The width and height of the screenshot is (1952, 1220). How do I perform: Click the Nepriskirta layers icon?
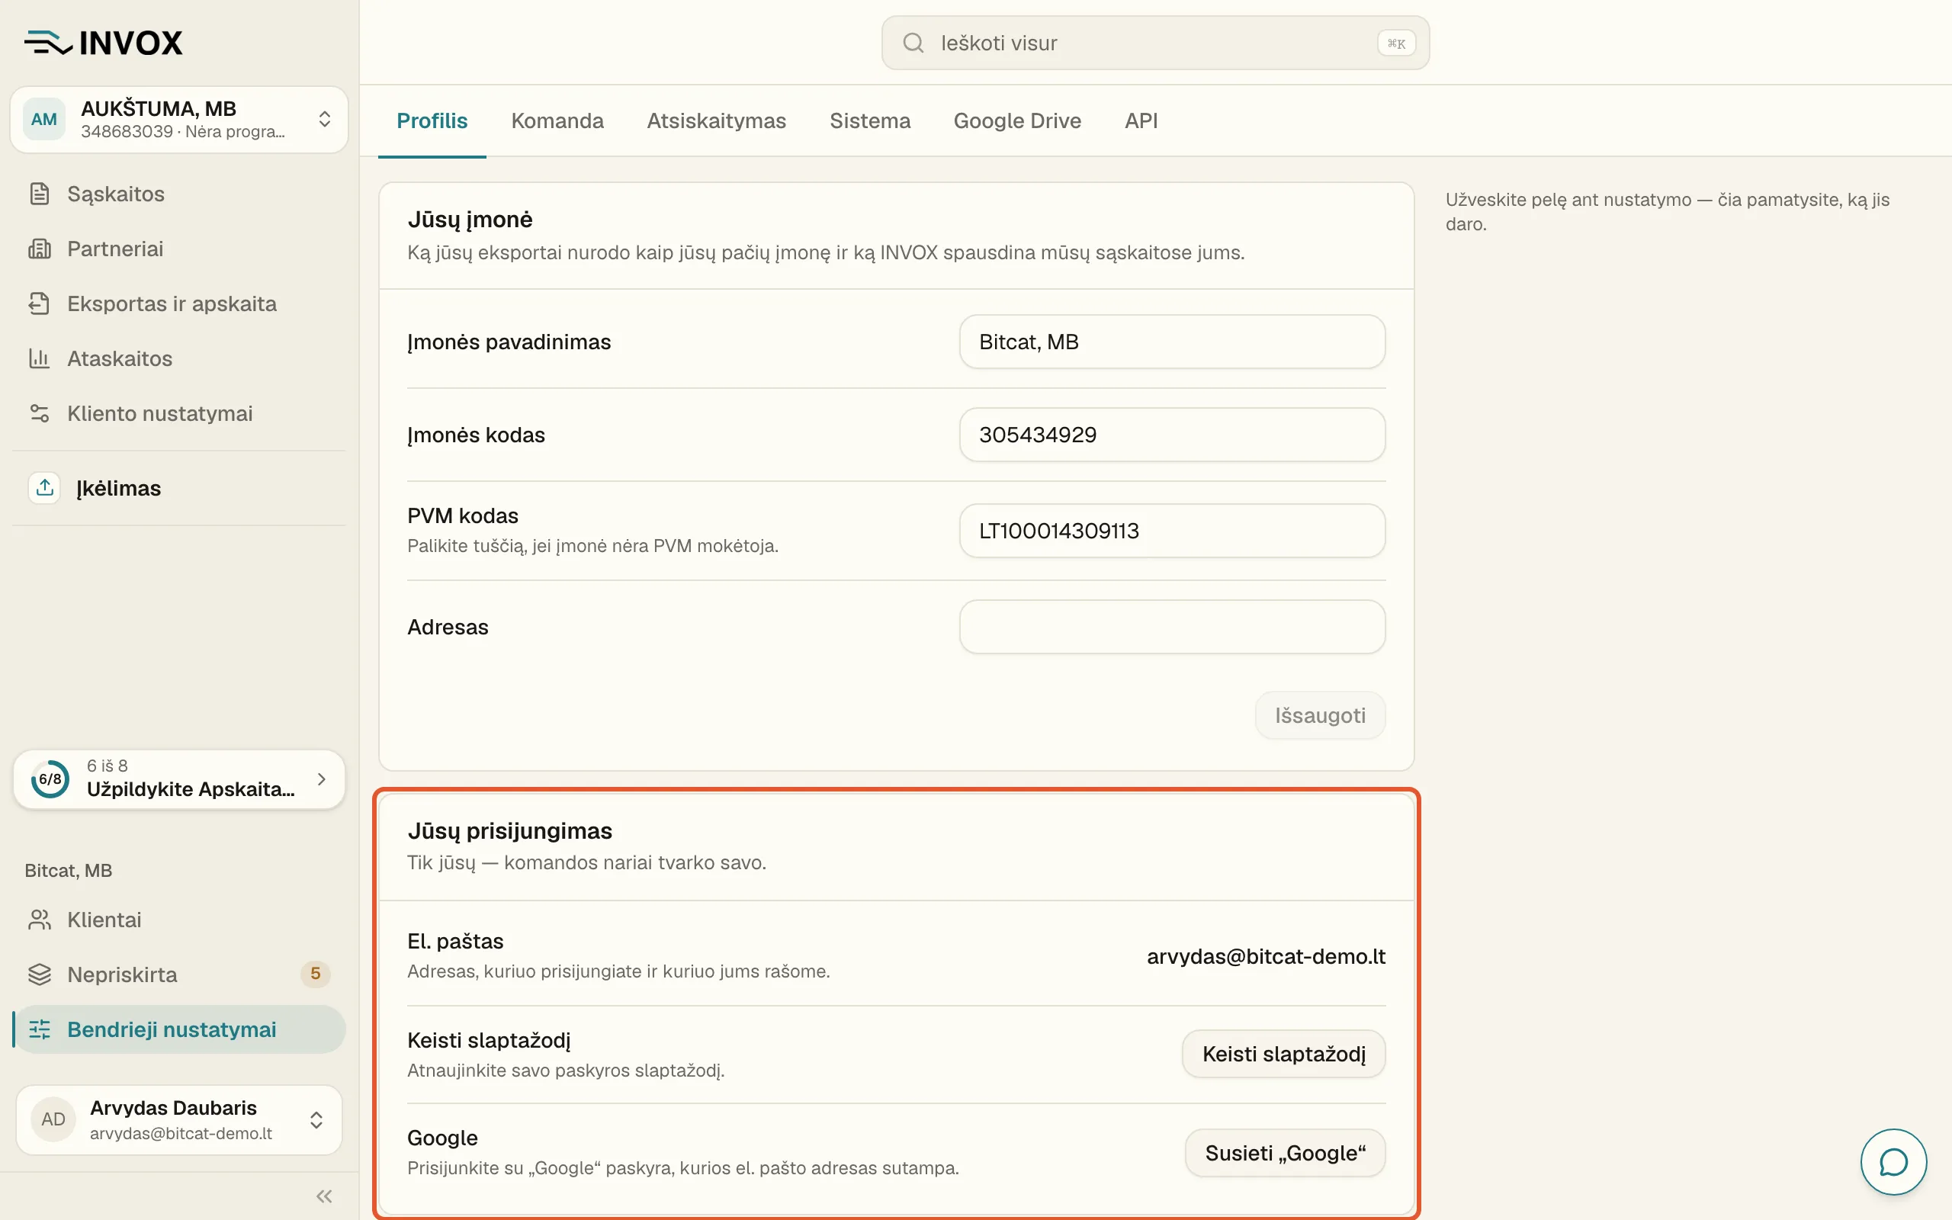pos(40,974)
